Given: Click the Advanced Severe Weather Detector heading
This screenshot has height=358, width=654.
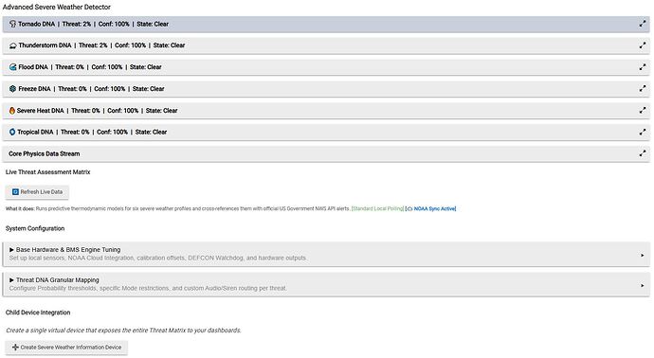Looking at the screenshot, I should click(x=57, y=7).
